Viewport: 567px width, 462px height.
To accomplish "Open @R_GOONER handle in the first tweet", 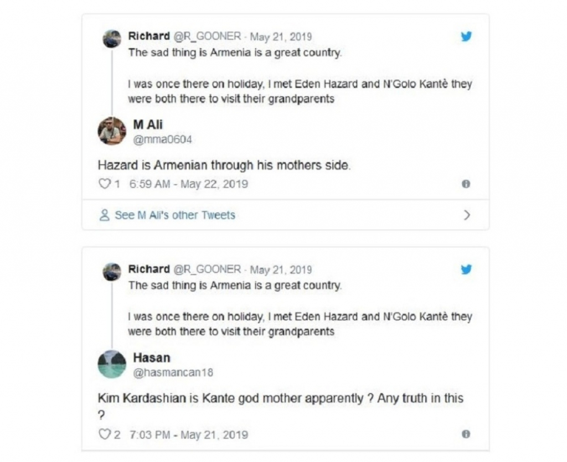I will pos(208,37).
